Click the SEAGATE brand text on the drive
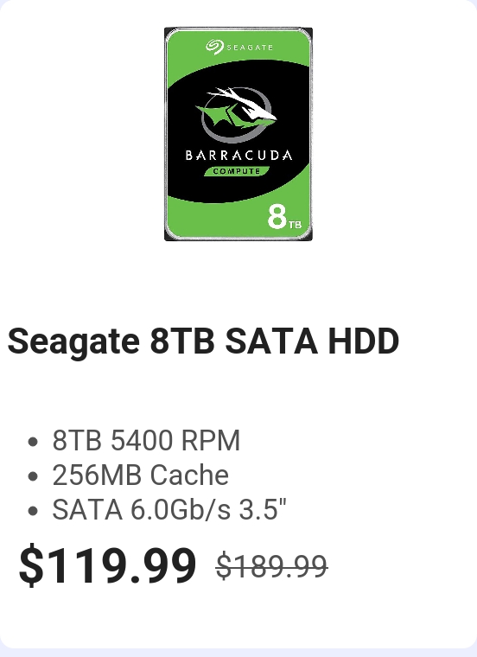This screenshot has width=477, height=657. [x=250, y=48]
